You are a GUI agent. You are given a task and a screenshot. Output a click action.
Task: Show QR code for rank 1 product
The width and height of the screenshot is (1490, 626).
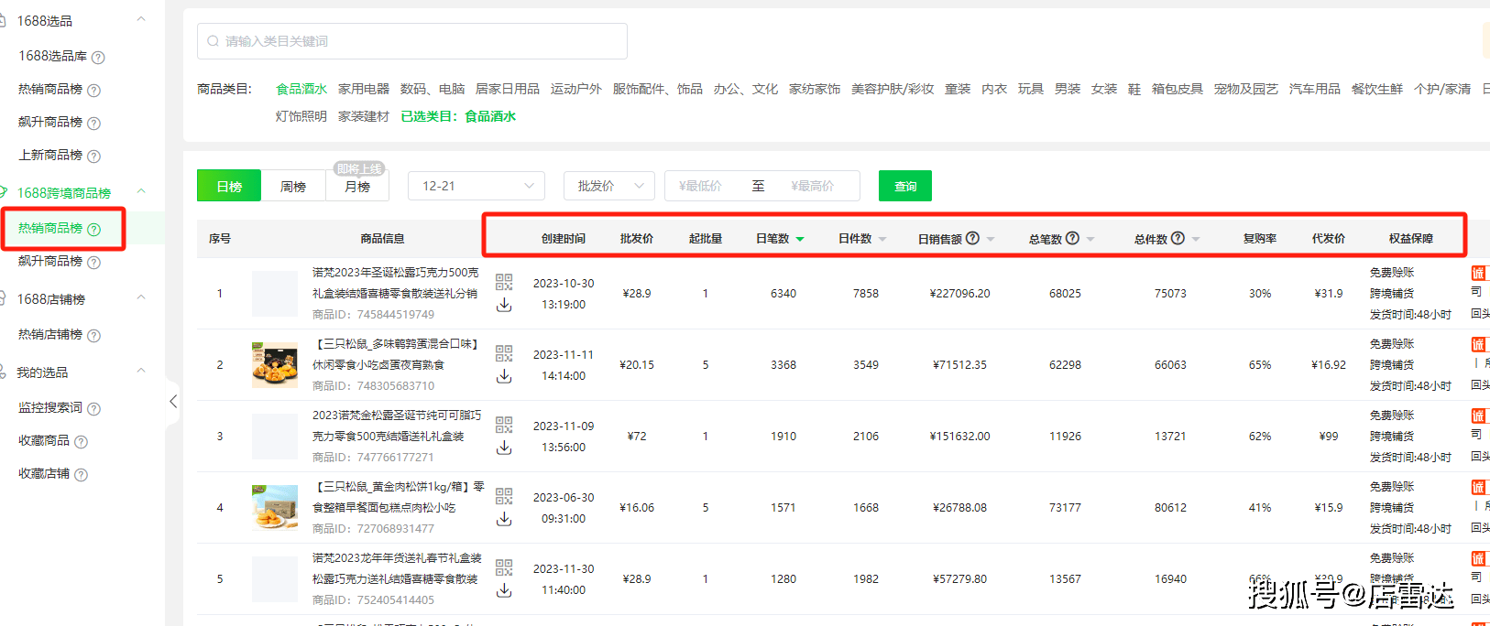(x=504, y=282)
